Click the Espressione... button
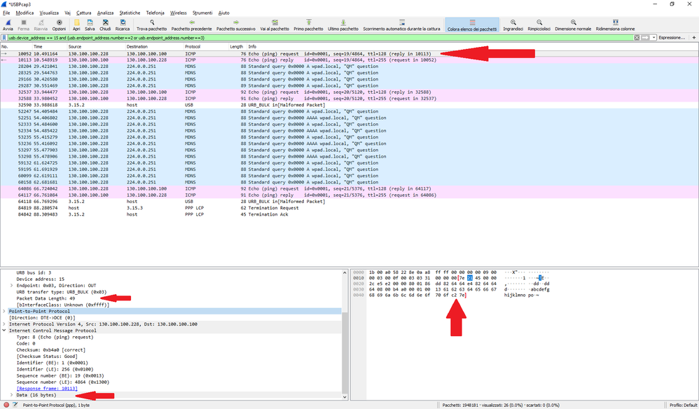 click(672, 38)
